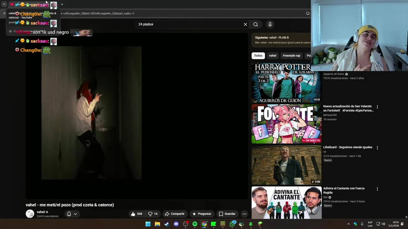Screen dimensions: 408x229
Task: Open OBS Studio from the taskbar
Action: point(186,224)
